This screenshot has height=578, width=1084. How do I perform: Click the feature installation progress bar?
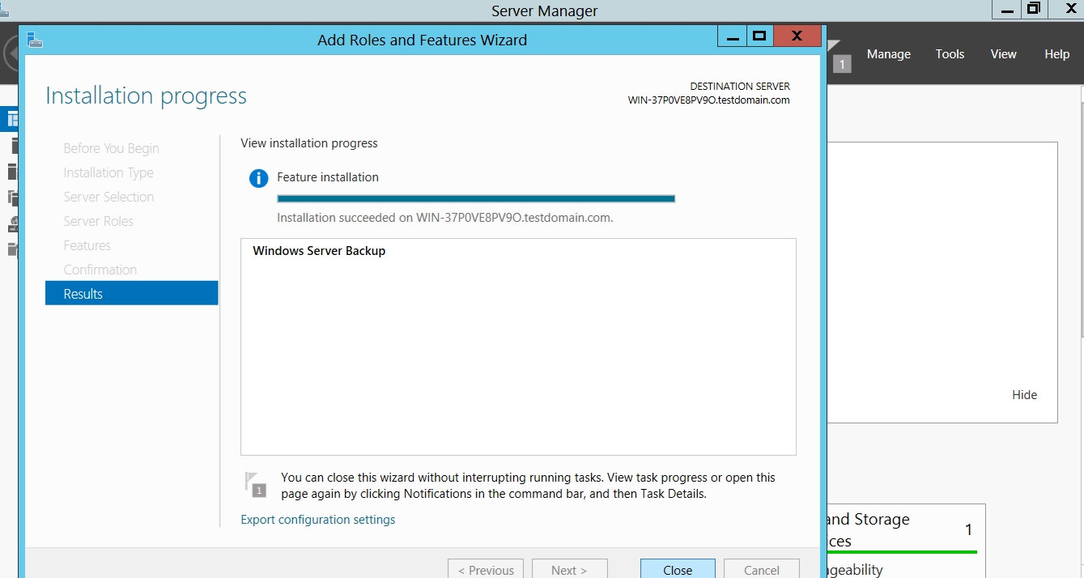(x=476, y=198)
